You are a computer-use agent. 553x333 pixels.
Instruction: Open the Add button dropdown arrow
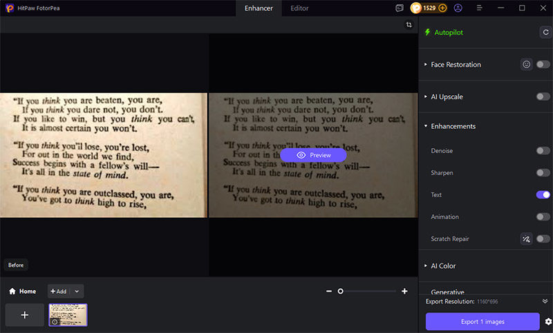point(77,291)
